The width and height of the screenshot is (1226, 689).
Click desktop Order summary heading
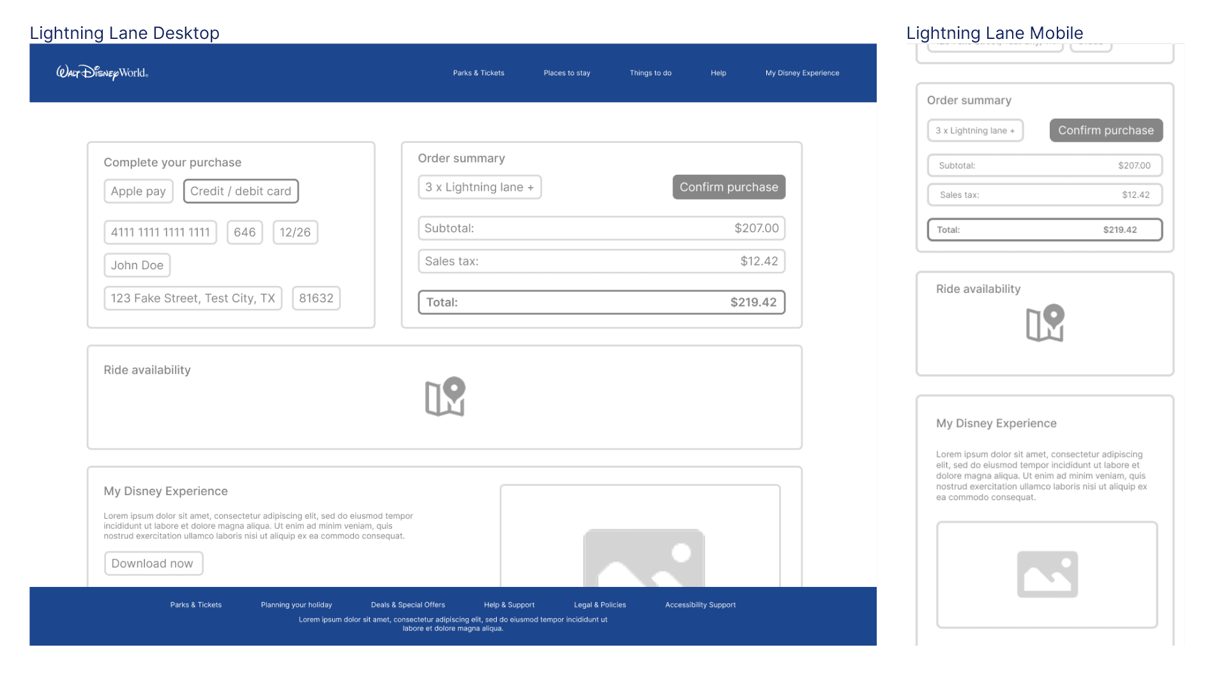pyautogui.click(x=461, y=158)
